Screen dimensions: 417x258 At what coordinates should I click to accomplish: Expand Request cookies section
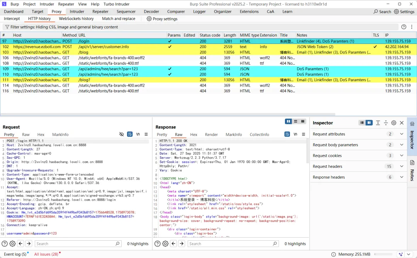pos(402,156)
